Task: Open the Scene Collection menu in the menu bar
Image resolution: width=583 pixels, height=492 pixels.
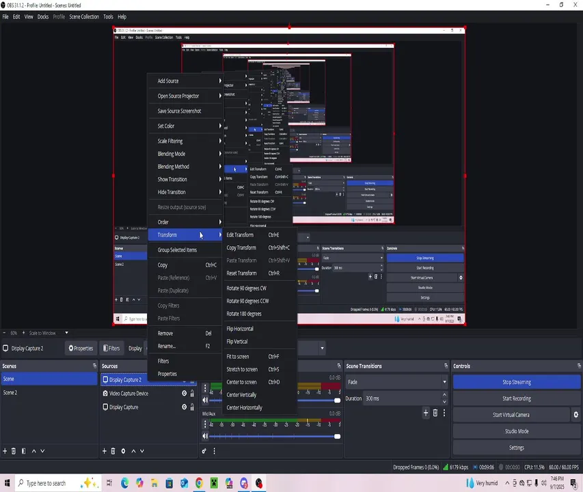Action: 84,16
